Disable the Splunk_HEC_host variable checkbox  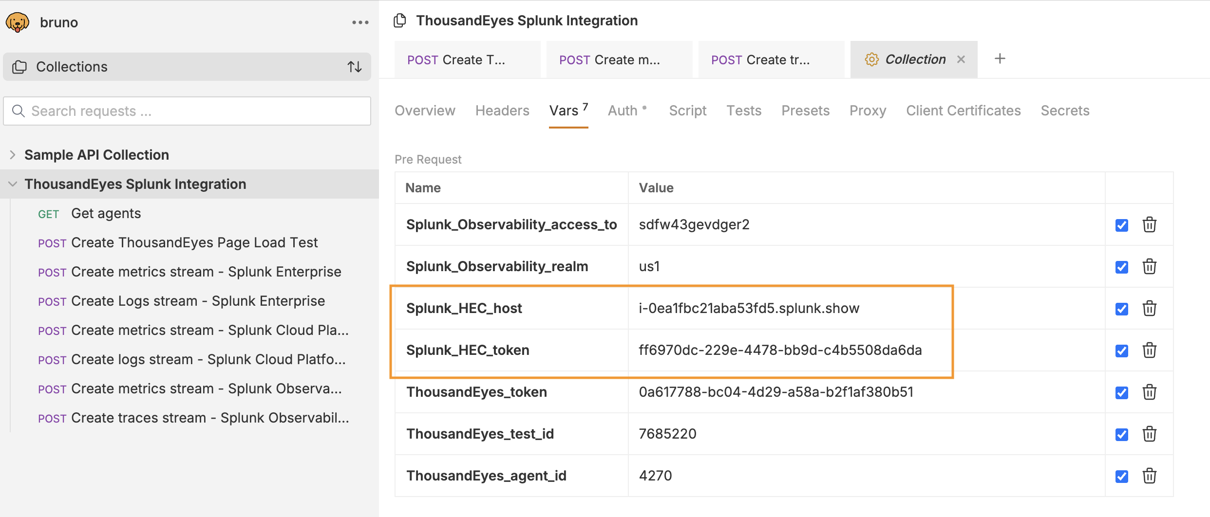[x=1121, y=309]
